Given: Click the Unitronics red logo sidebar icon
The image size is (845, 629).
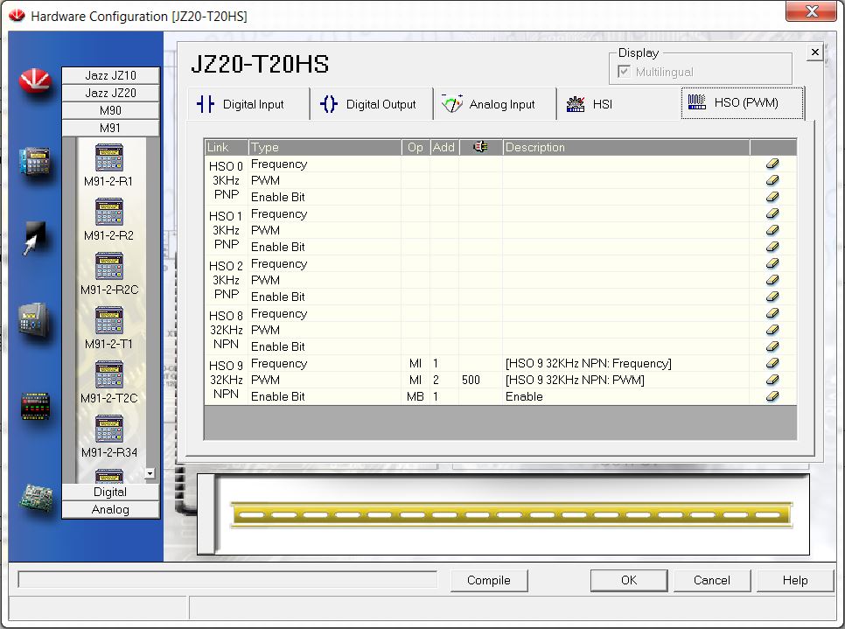Looking at the screenshot, I should 34,80.
